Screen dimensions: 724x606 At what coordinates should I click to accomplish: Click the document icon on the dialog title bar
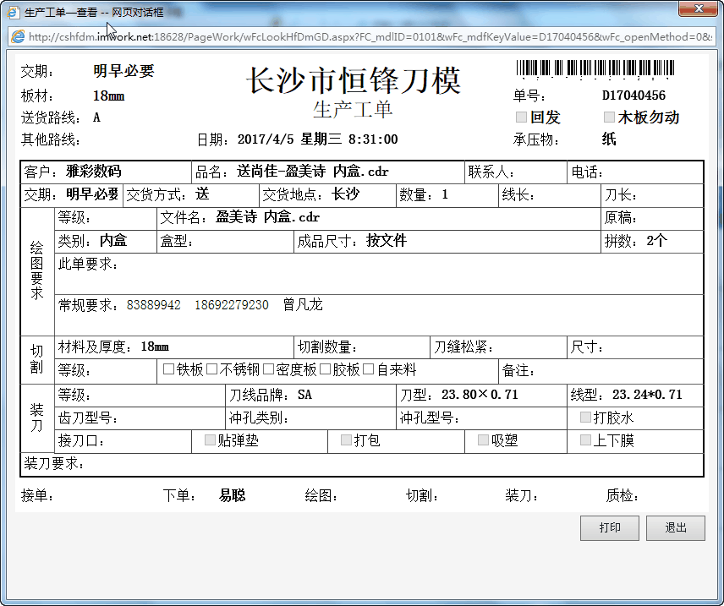(x=12, y=12)
